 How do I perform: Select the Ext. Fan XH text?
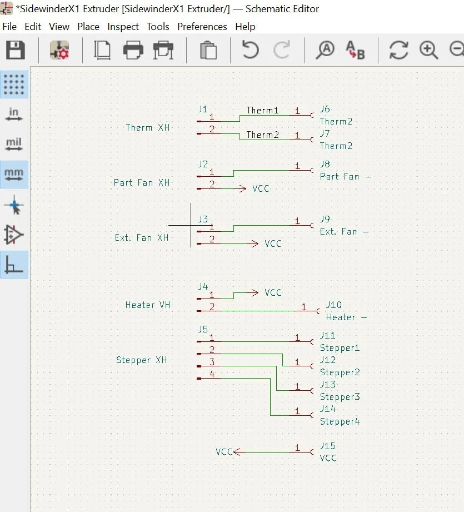(142, 237)
